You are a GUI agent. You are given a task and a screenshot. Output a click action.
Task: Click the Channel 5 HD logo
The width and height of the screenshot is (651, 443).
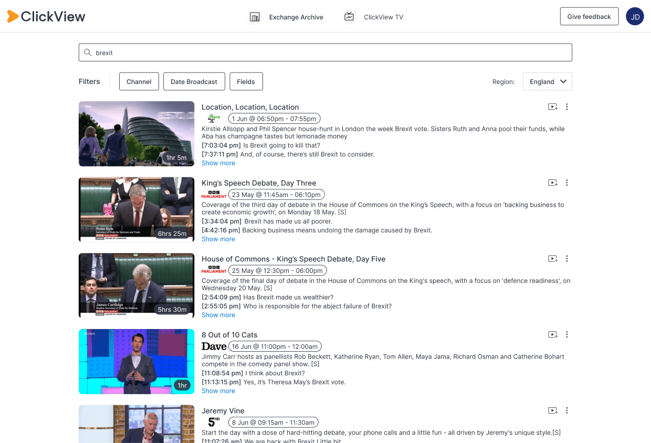click(214, 422)
